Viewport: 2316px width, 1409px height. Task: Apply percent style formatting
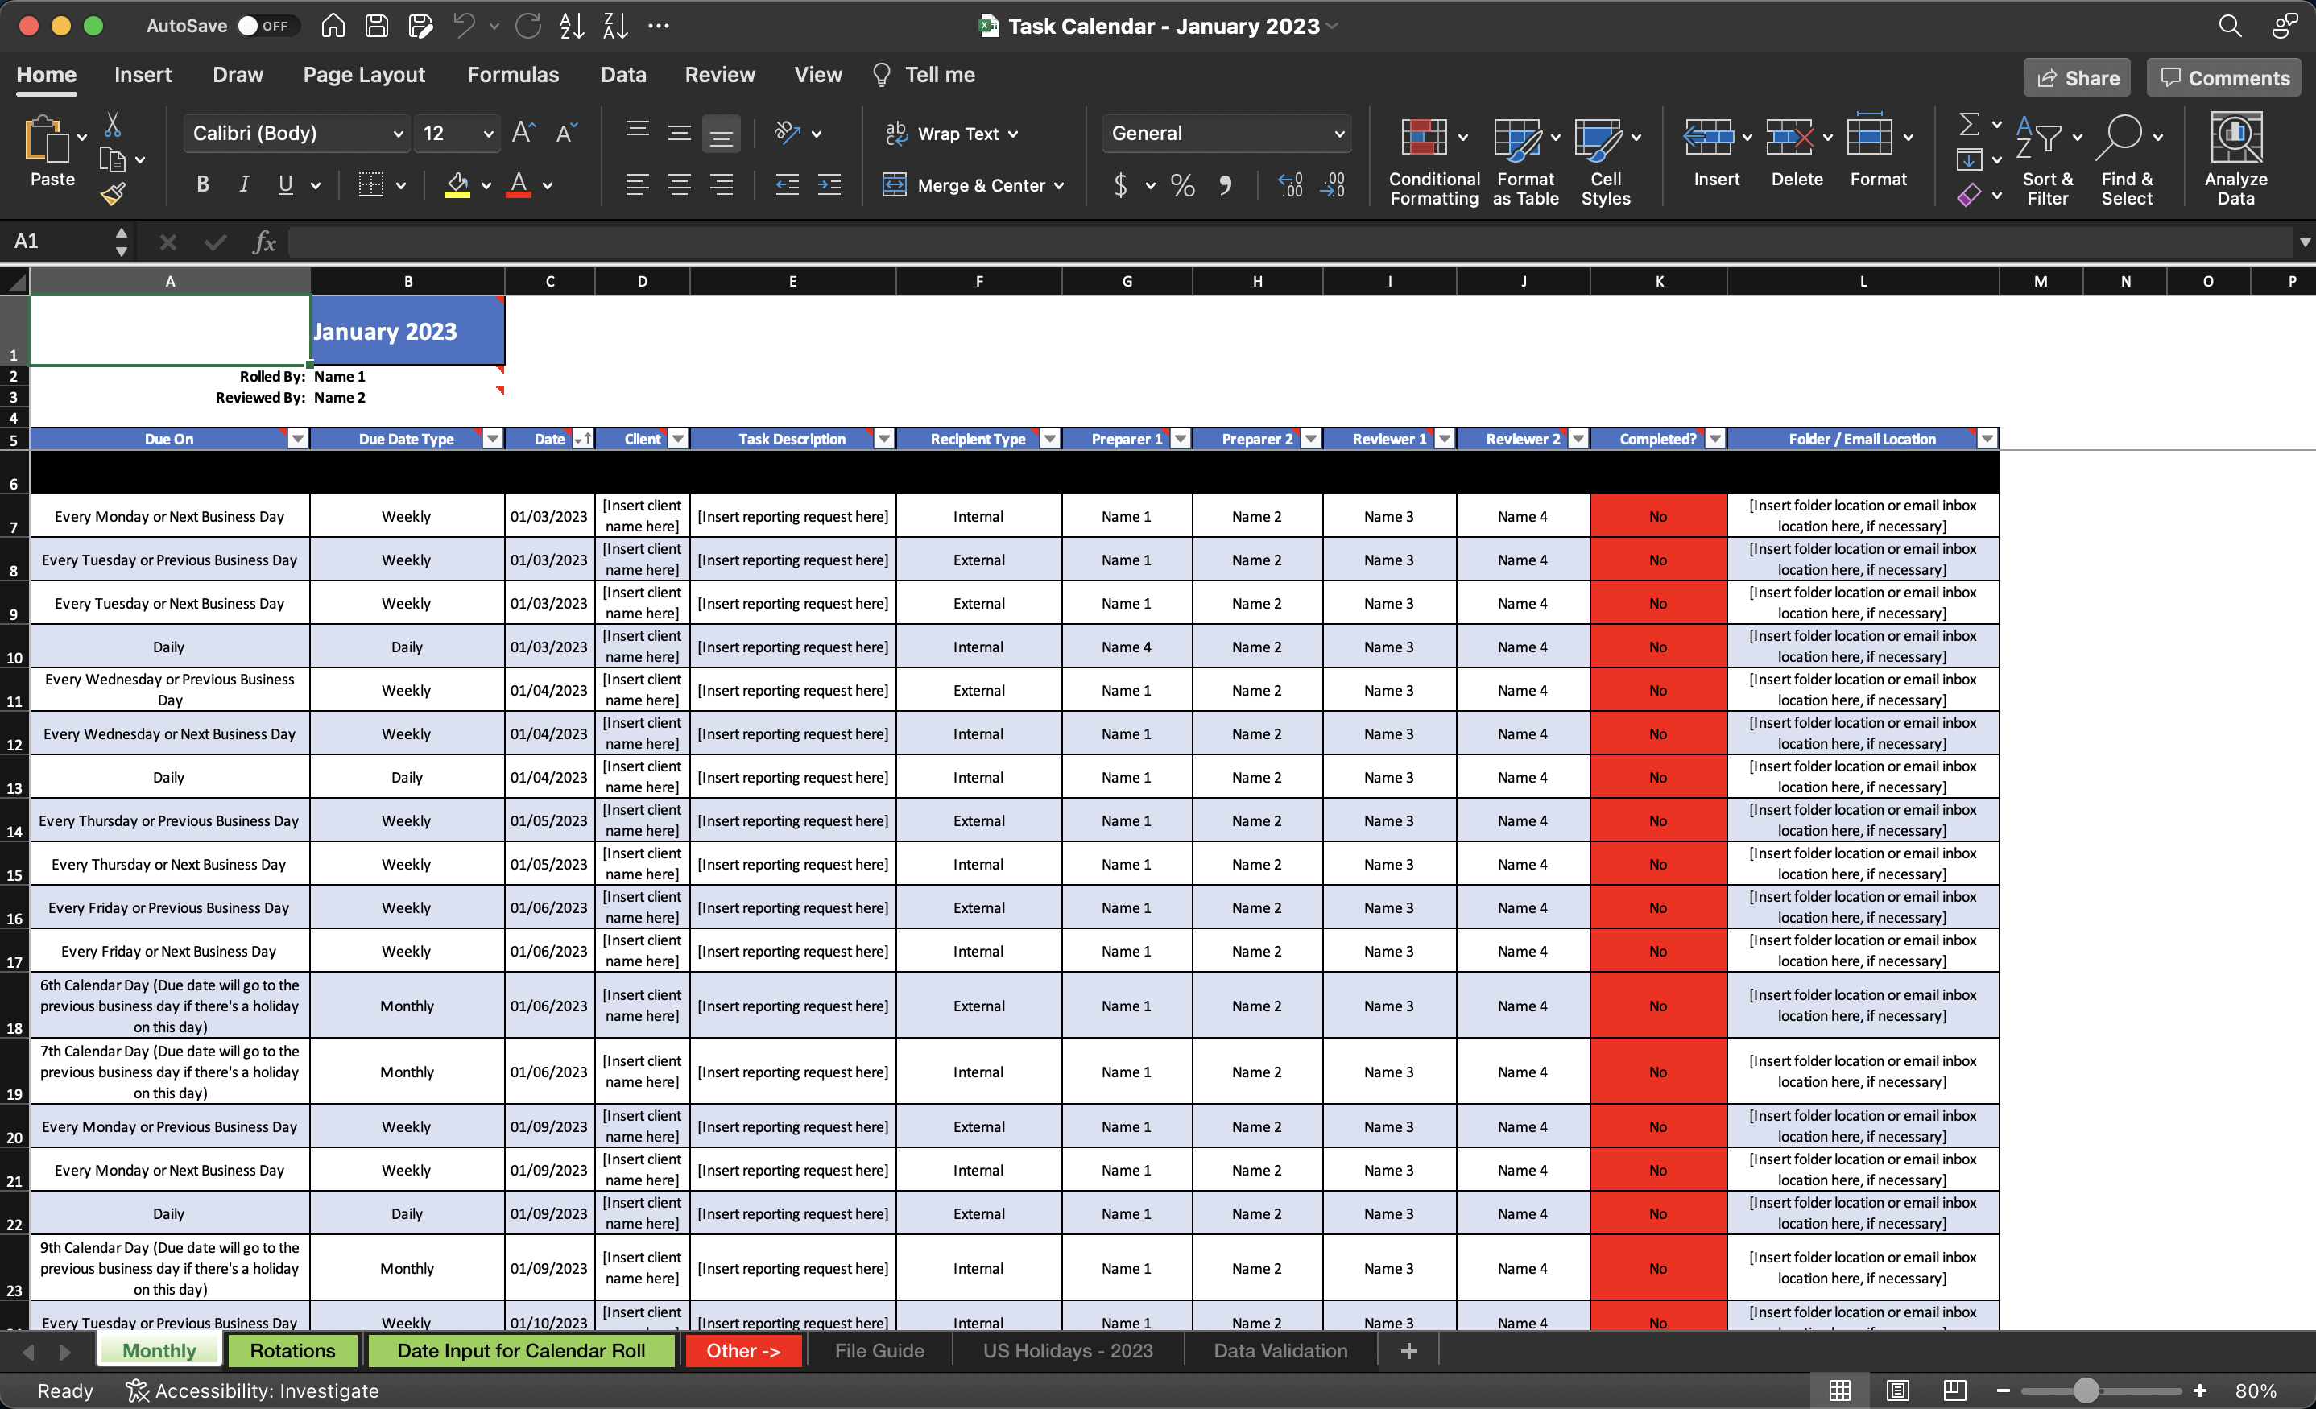click(1182, 185)
